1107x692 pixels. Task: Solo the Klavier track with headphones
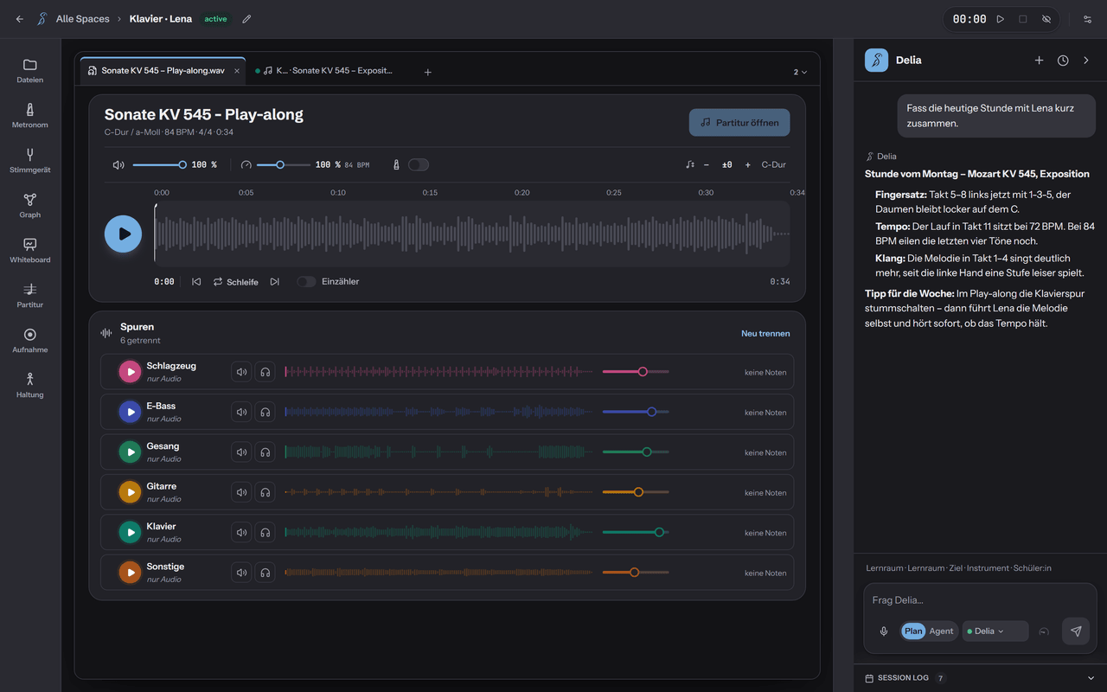click(266, 533)
